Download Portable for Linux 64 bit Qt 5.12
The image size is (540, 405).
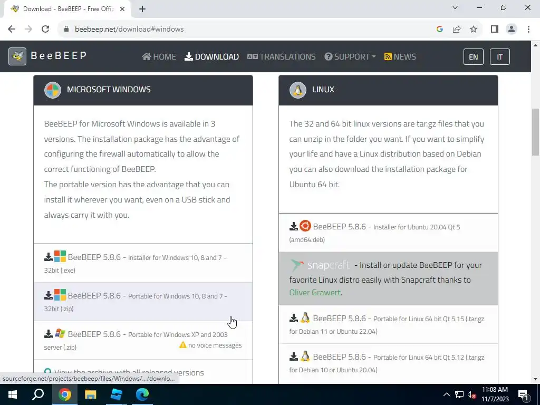click(388, 363)
